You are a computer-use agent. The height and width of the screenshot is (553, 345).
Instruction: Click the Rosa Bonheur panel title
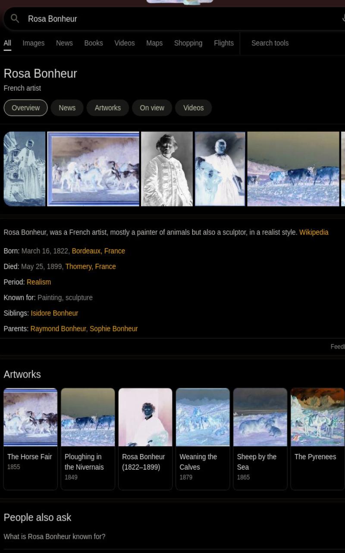click(41, 73)
